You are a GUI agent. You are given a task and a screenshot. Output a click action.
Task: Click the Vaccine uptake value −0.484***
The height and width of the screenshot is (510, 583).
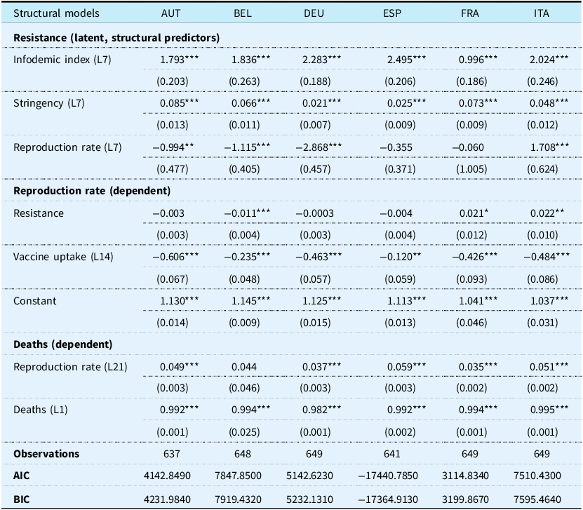pyautogui.click(x=547, y=257)
